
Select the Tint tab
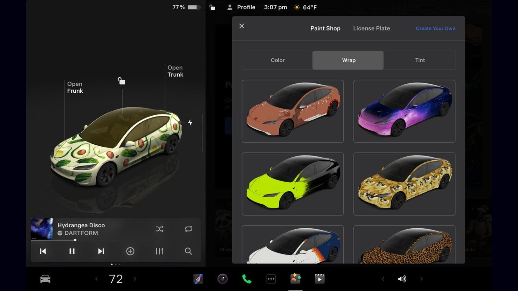[420, 60]
